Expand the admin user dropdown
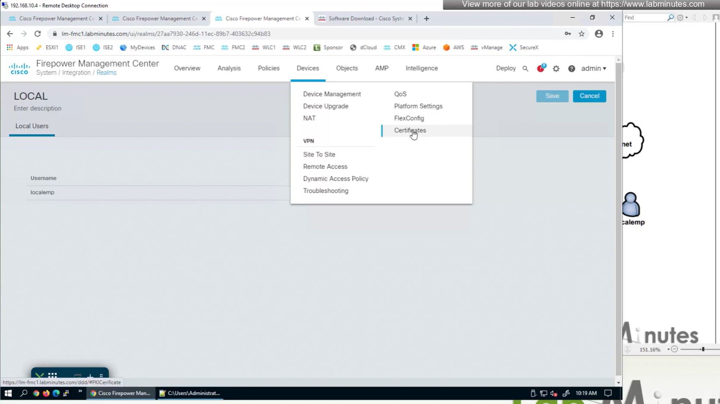720x404 pixels. point(594,69)
